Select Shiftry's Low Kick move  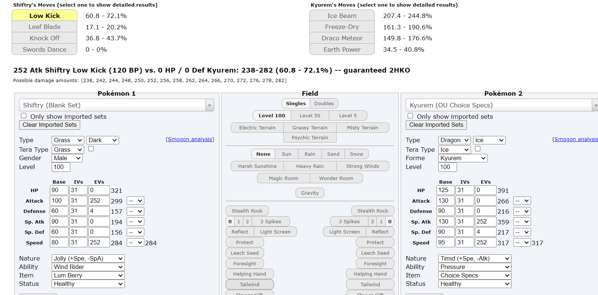pyautogui.click(x=44, y=15)
